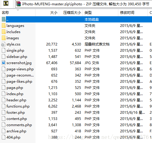Click the 层叠样式表文档 type cell
This screenshot has width=152, height=143.
point(97,44)
